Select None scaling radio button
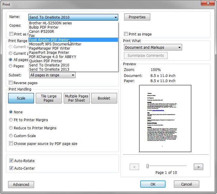The height and width of the screenshot is (194, 217). (x=11, y=112)
